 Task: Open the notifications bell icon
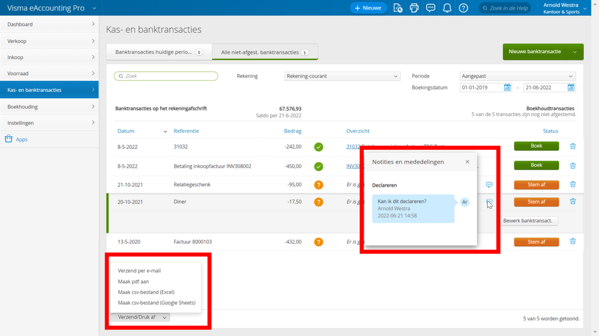[x=447, y=8]
